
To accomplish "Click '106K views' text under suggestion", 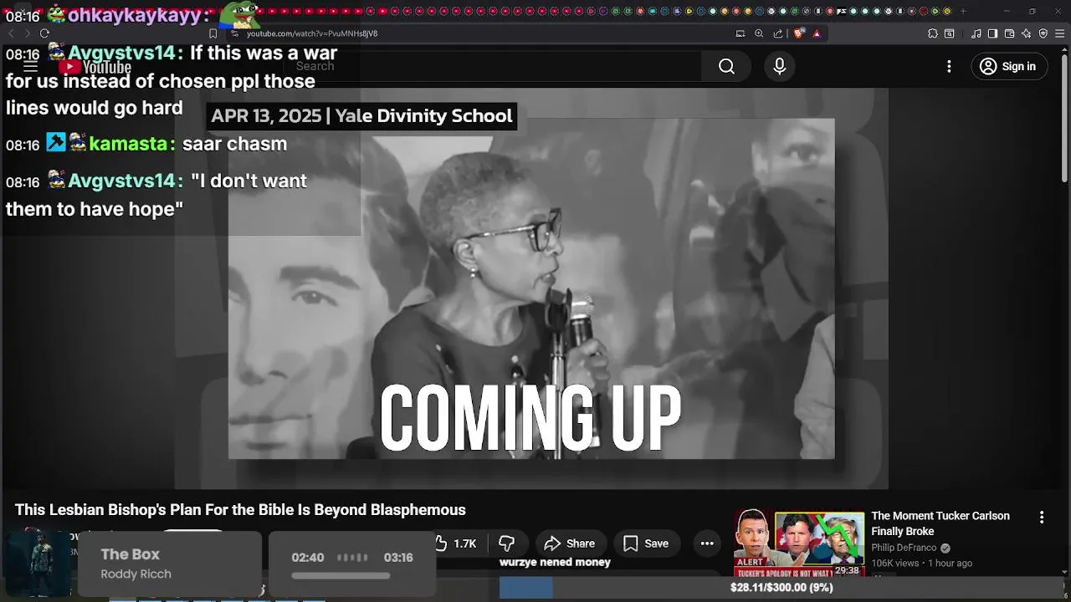I will (x=895, y=564).
